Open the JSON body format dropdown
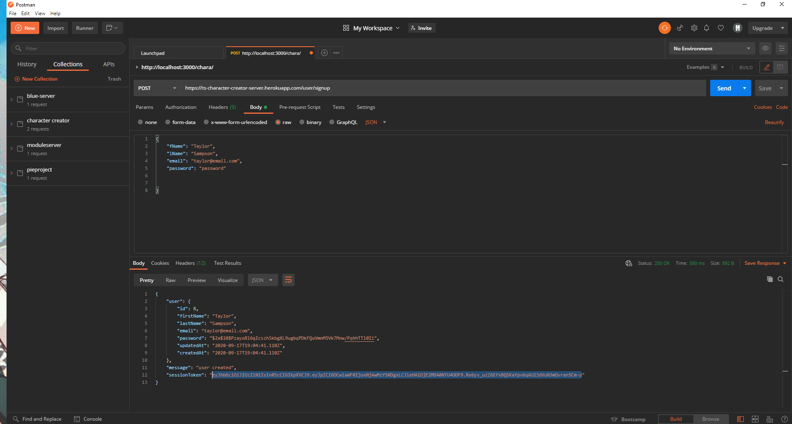Screen dimensions: 792x424 pyautogui.click(x=376, y=122)
